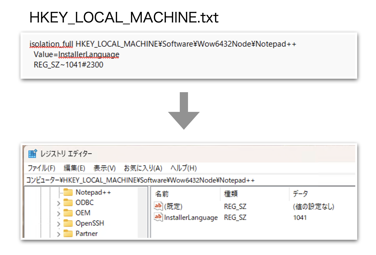Click the ab icon beside InstallerLanguage
Screen dimensions: 376x255
158,217
